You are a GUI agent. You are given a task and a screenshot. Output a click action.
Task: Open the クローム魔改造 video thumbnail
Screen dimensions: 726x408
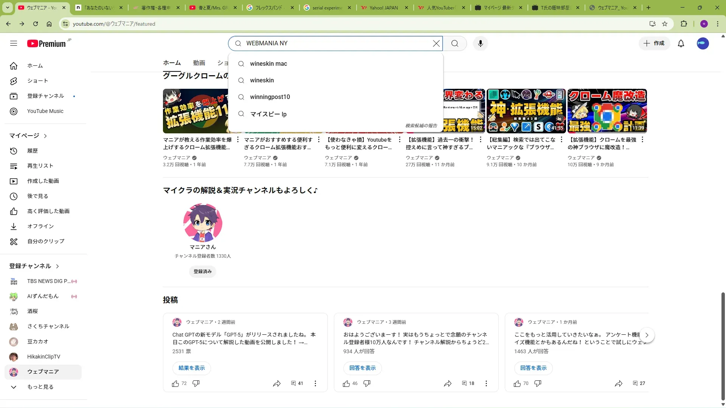607,111
